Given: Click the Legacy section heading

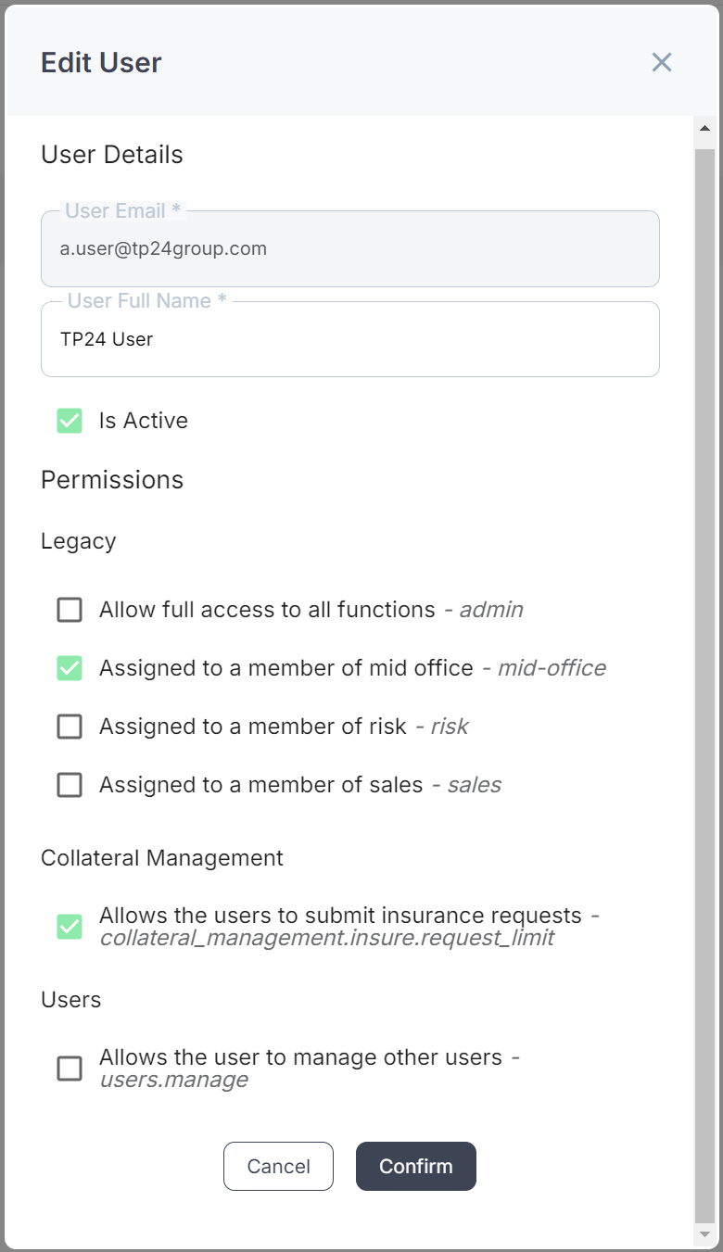Looking at the screenshot, I should [79, 540].
